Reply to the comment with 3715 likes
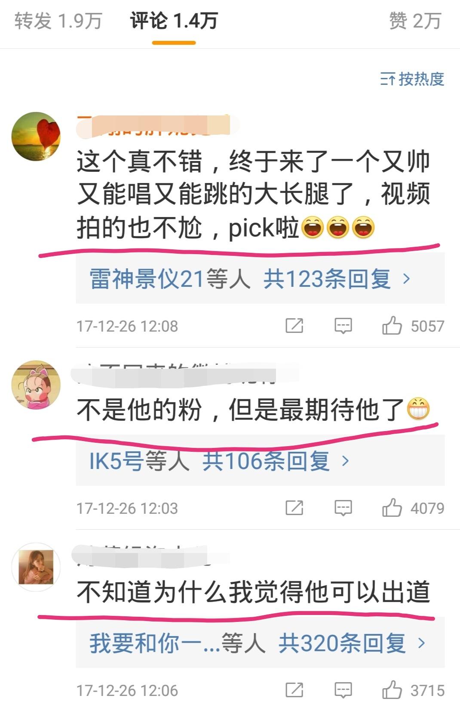460x702 pixels. click(343, 690)
